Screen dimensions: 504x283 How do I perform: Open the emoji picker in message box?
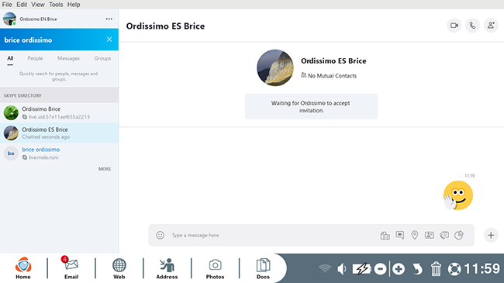point(160,235)
